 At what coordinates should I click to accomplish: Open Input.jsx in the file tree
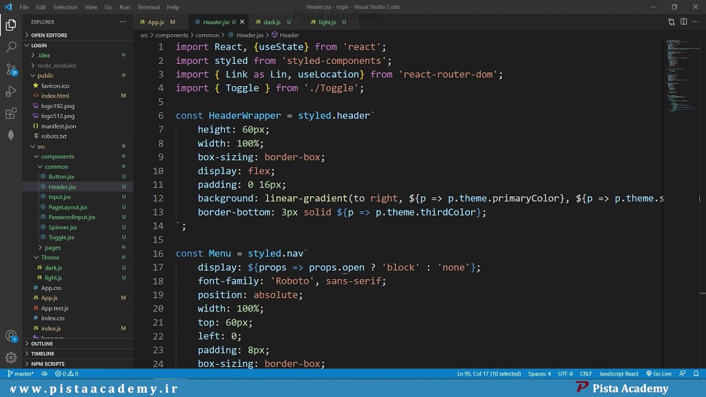78,197
